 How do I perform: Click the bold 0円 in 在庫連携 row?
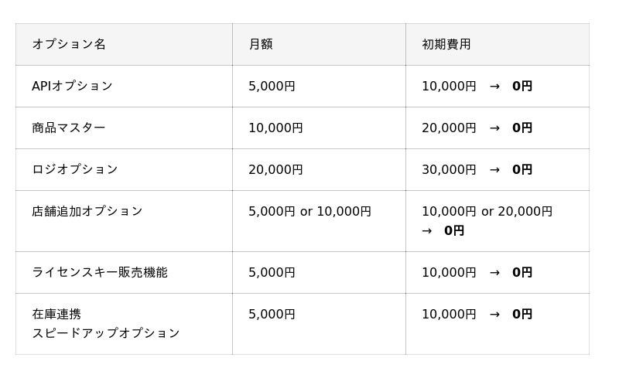point(522,314)
